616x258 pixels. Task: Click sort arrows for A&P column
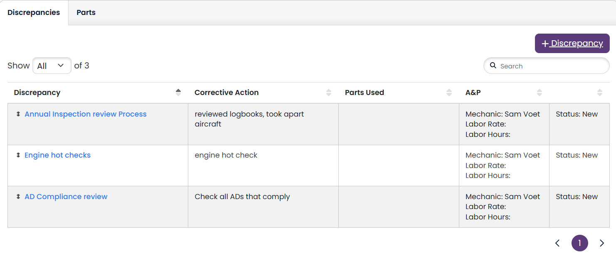click(539, 92)
